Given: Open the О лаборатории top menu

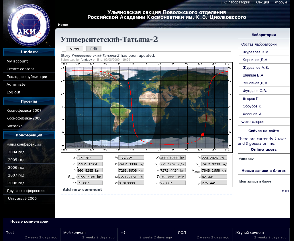Looking at the screenshot, I should [237, 2].
